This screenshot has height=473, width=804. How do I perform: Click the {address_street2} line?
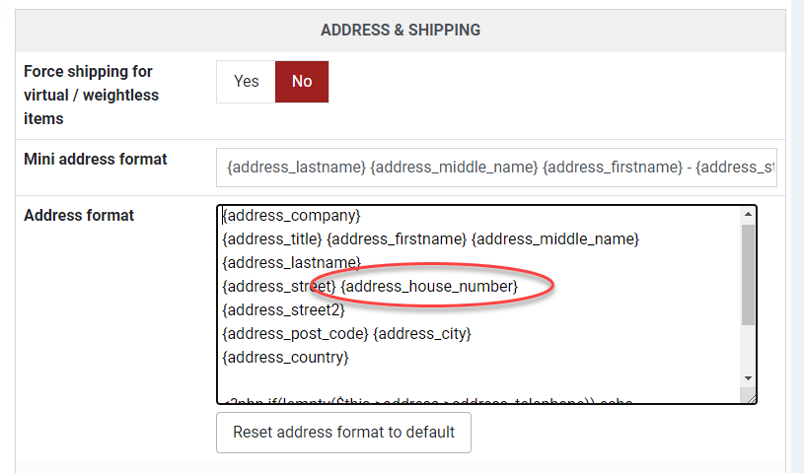coord(284,309)
